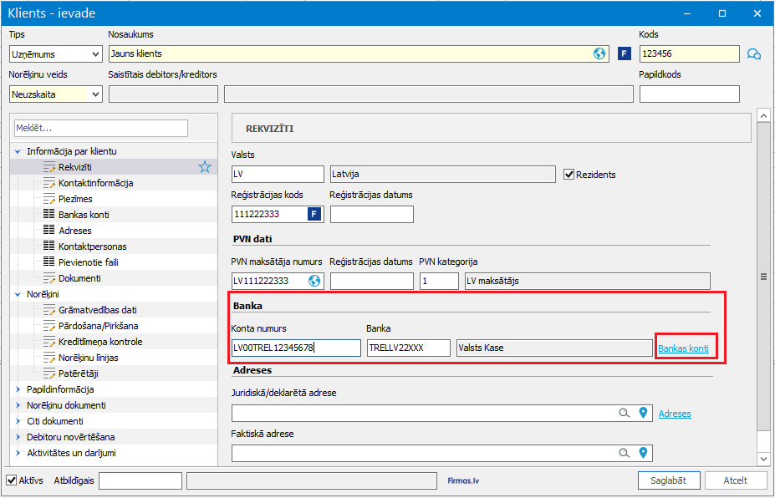Select Kontaktinformācija in the sidebar tree
Screen dimensions: 775x498
click(x=95, y=183)
